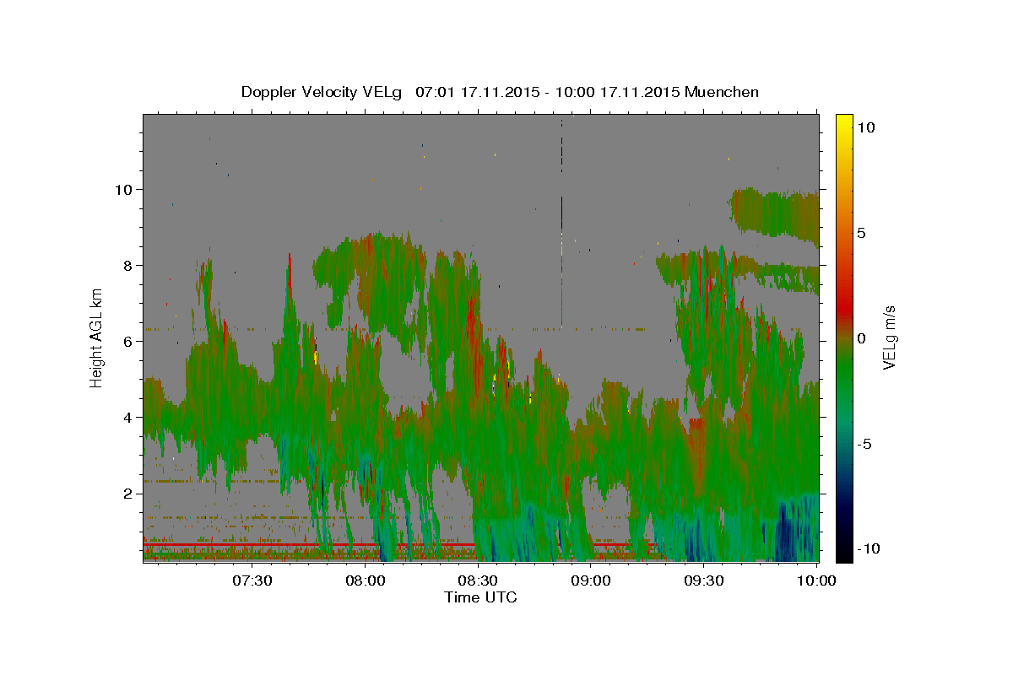This screenshot has width=1013, height=675.
Task: Click the '07:30' time axis label
Action: point(252,580)
